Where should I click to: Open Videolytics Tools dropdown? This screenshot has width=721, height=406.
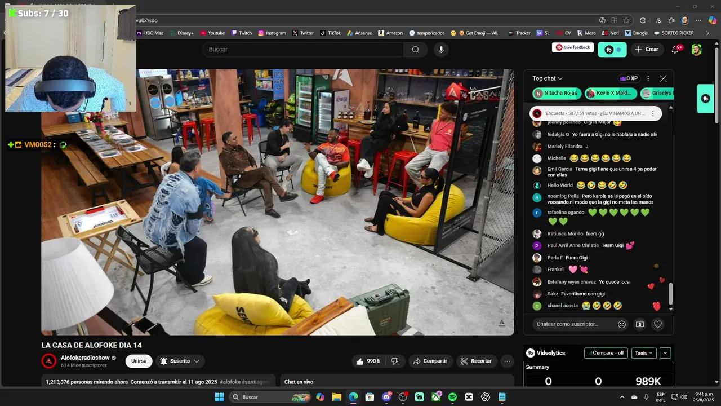coord(644,353)
